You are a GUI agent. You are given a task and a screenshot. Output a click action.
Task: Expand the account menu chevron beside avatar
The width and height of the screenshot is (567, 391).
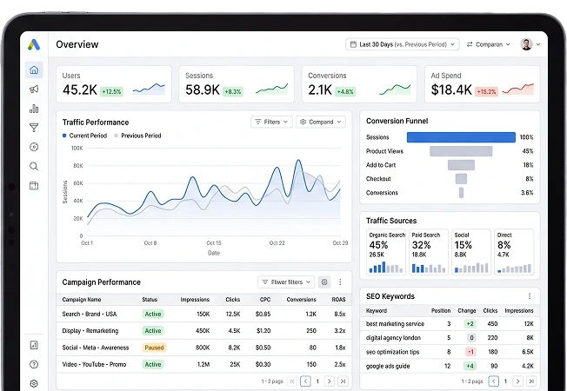coord(538,44)
